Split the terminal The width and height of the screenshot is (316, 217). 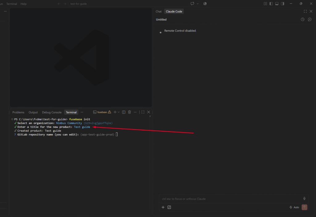pos(124,112)
